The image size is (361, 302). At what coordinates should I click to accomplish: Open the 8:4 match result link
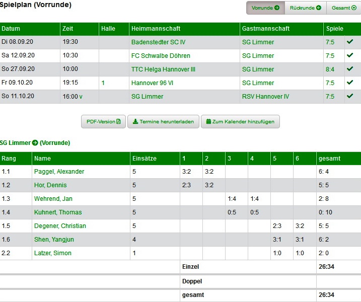tap(330, 69)
